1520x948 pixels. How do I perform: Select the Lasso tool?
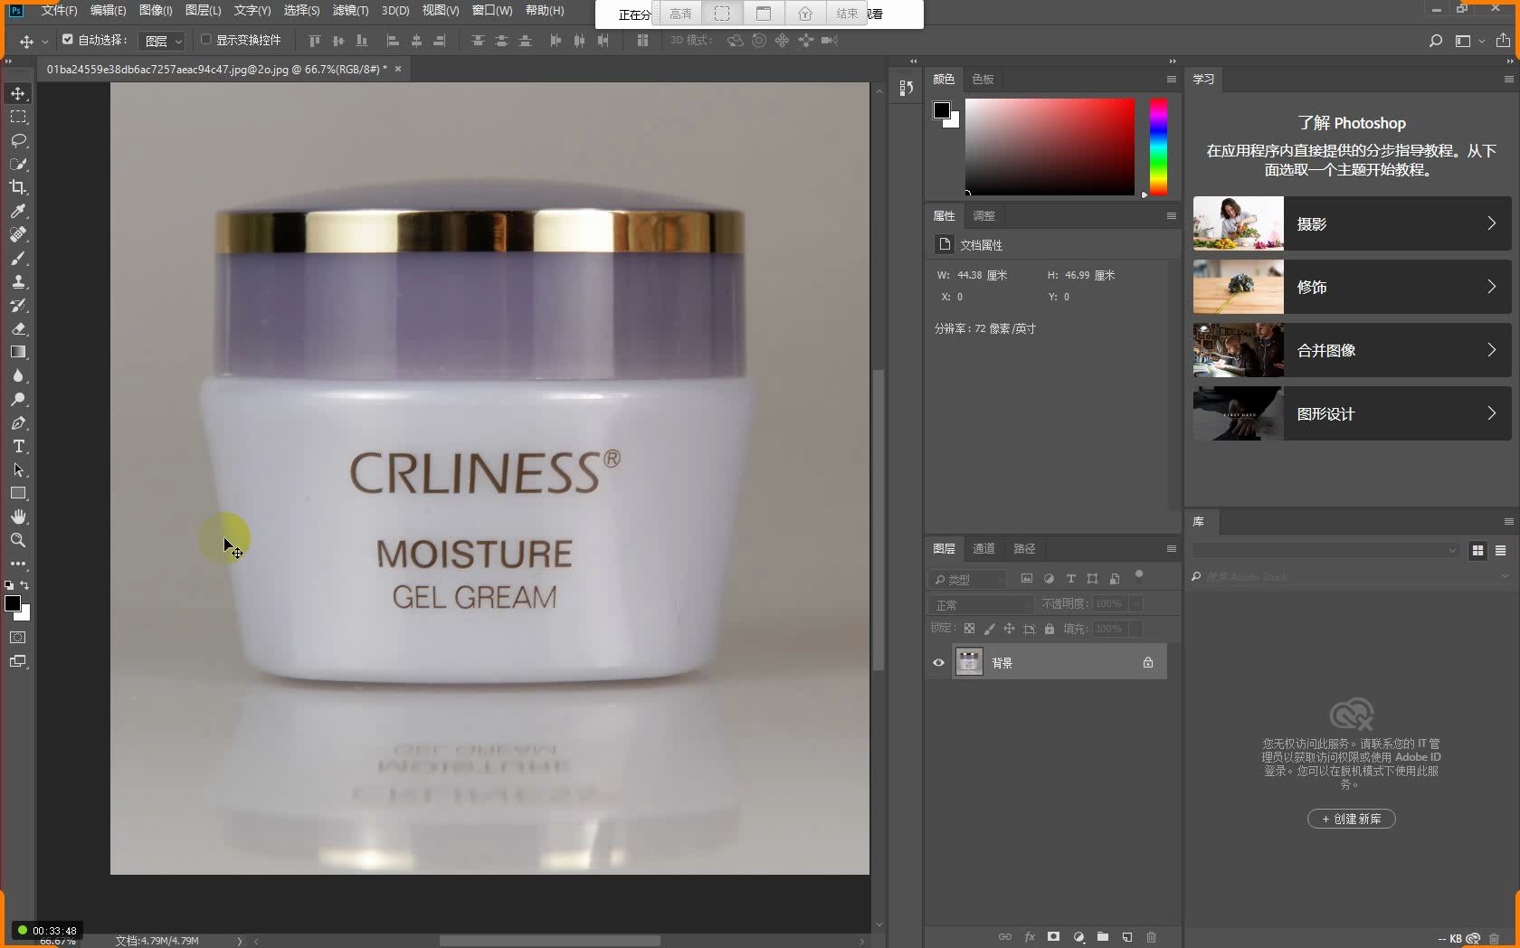point(18,141)
